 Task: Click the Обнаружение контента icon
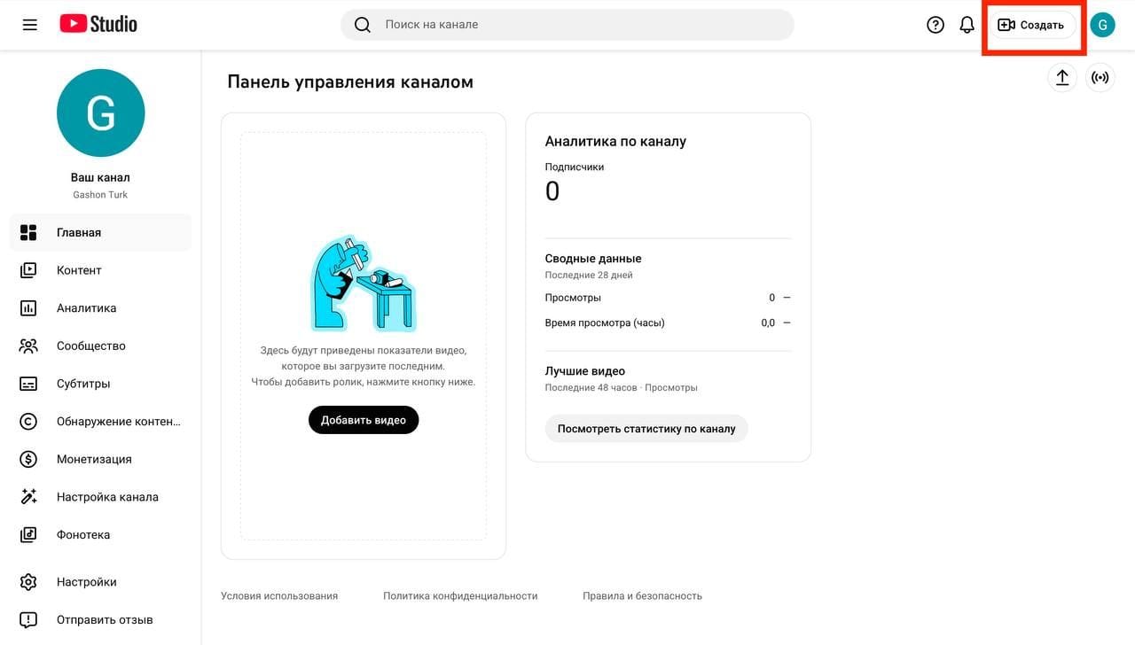[x=29, y=421]
